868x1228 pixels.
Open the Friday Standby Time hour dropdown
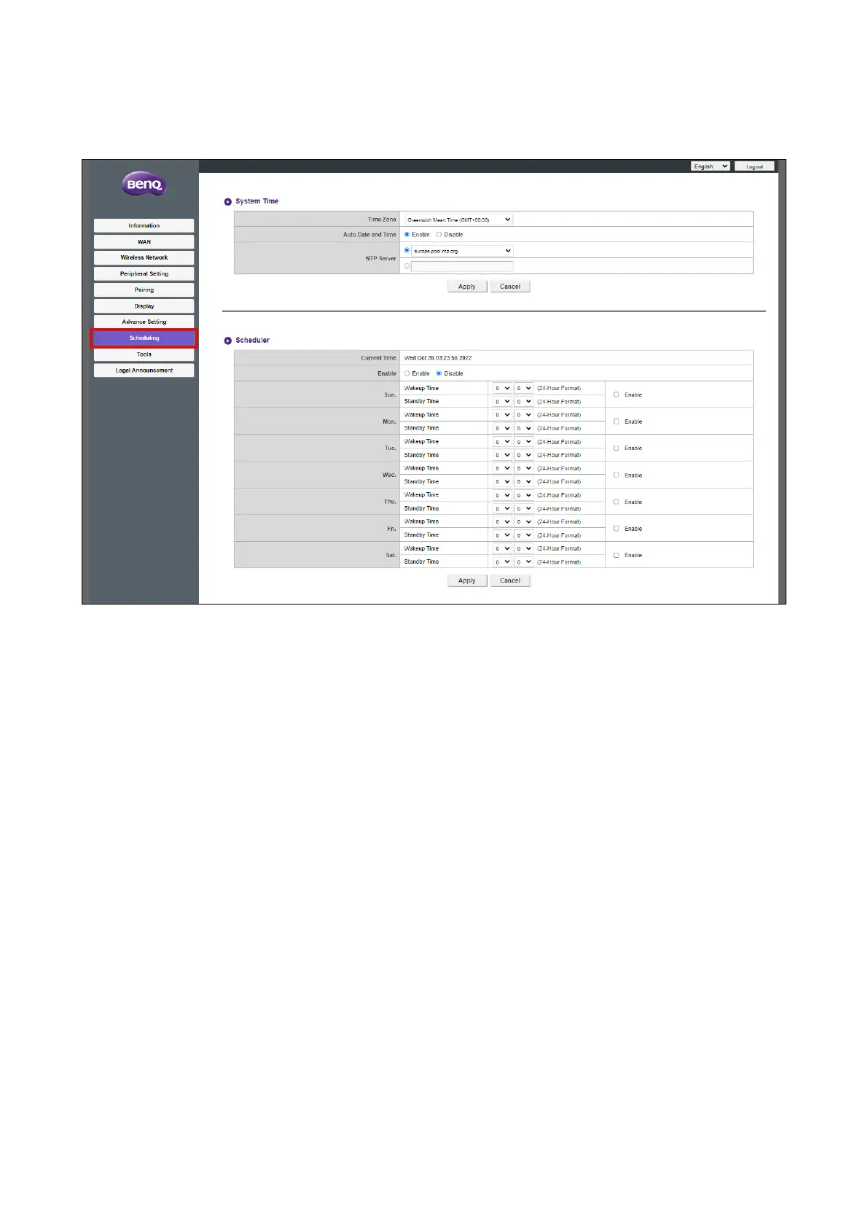tap(502, 535)
